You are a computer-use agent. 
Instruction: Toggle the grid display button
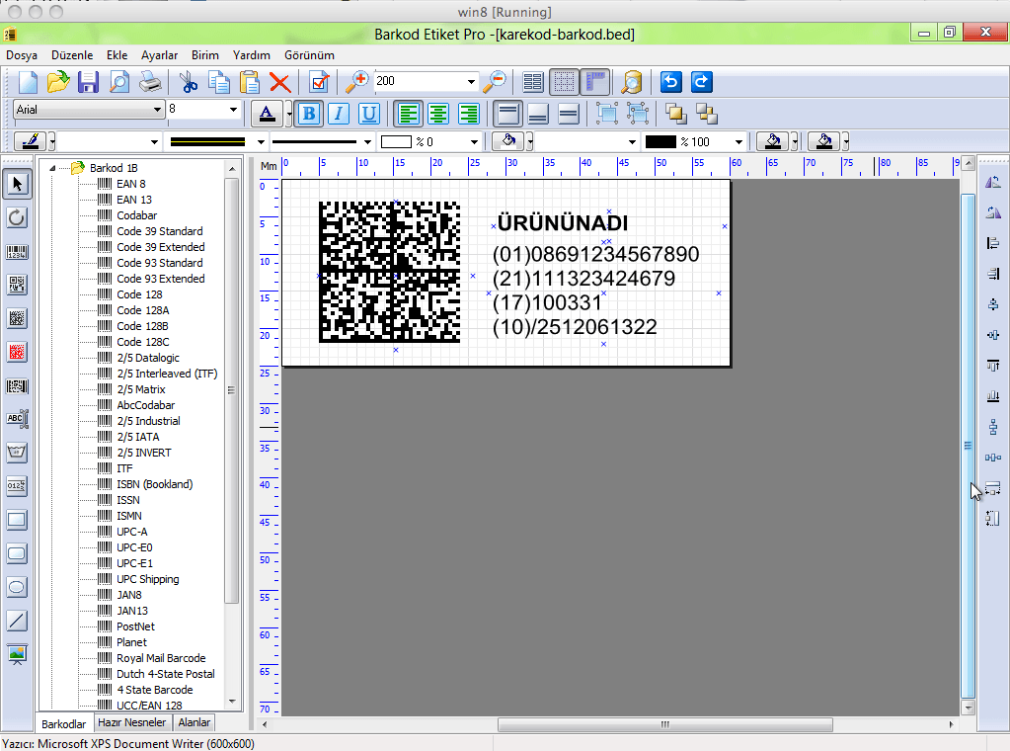564,82
